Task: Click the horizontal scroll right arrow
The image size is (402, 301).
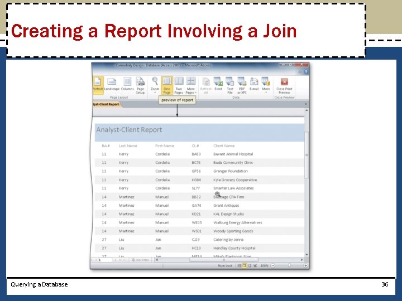Action: tap(301, 260)
